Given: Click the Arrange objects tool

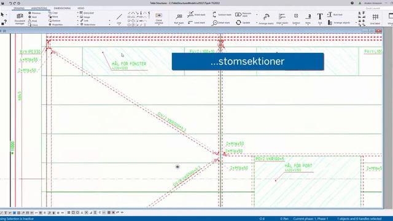Looking at the screenshot, I should tap(338, 23).
